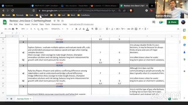Click the Insert link icon
This screenshot has height=105, width=188.
click(x=129, y=29)
